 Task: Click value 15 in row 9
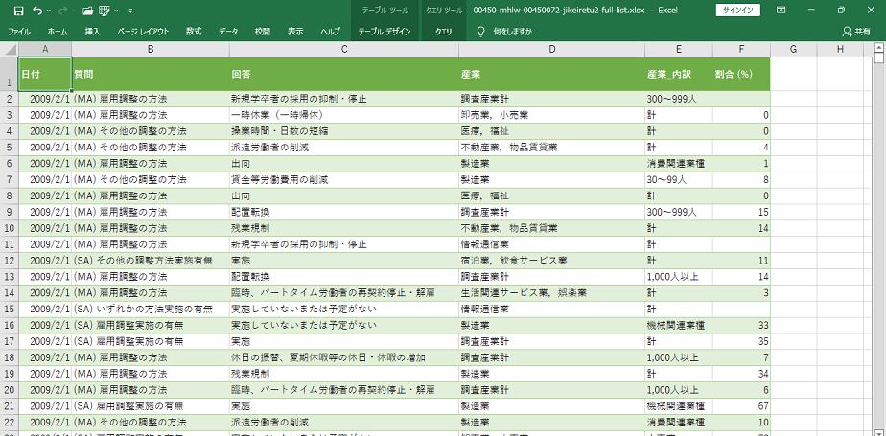coord(741,213)
